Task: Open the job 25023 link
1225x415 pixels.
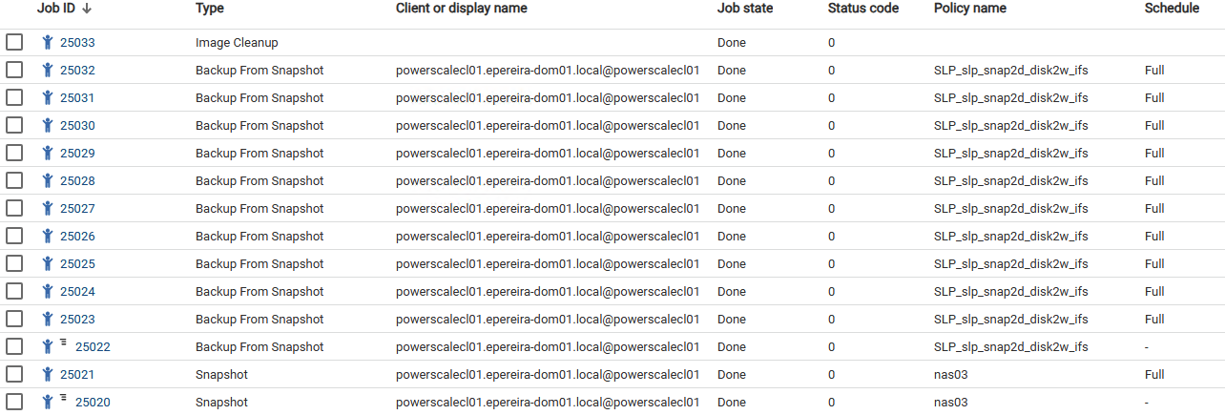Action: click(77, 320)
